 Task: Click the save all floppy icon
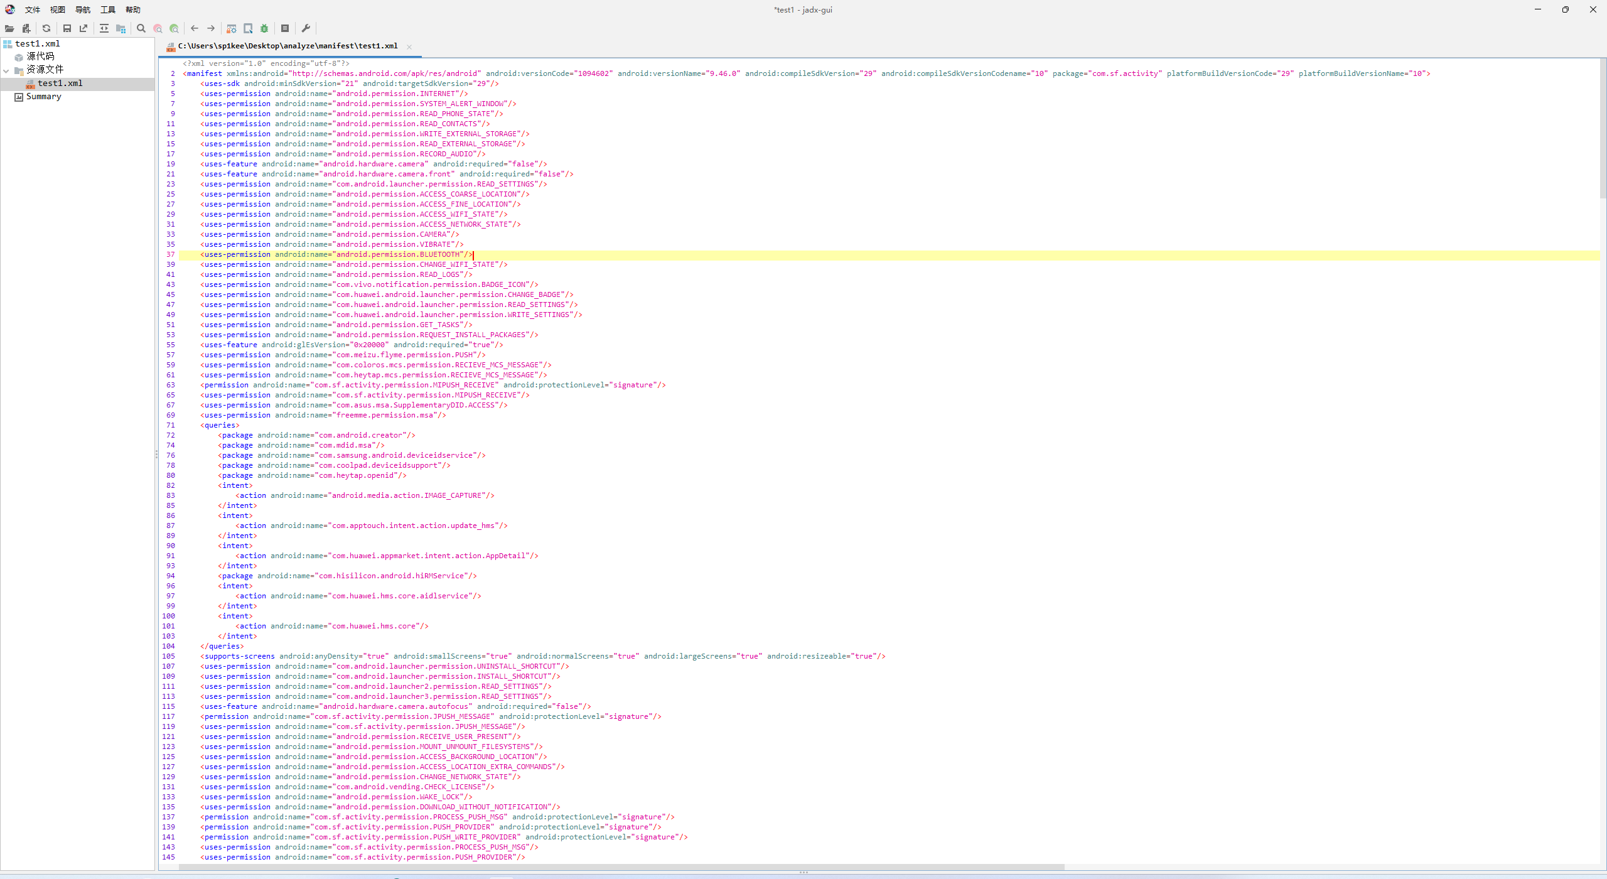pyautogui.click(x=67, y=28)
